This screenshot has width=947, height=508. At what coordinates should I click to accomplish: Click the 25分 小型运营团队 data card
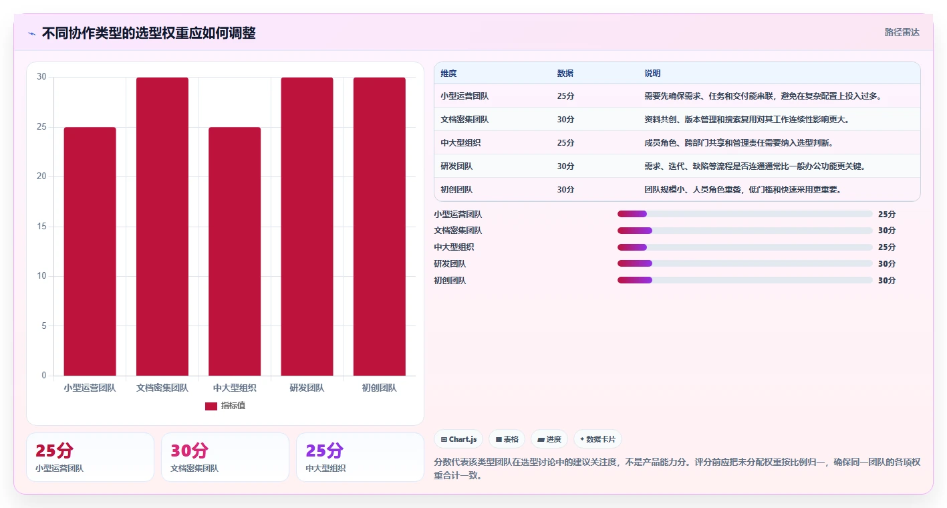(x=90, y=457)
